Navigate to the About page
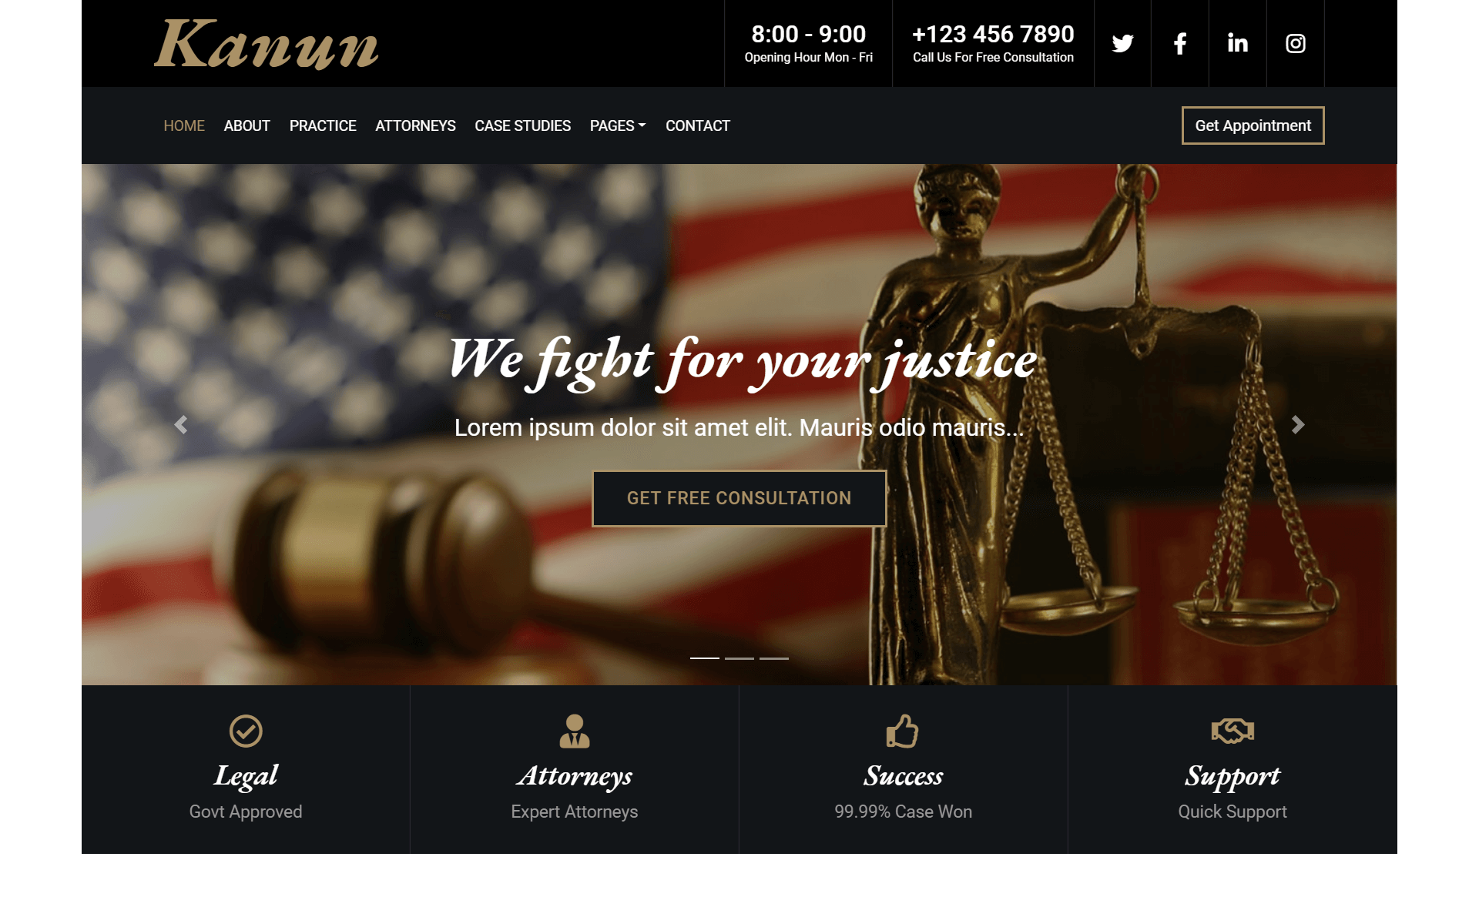This screenshot has height=907, width=1479. 246,126
